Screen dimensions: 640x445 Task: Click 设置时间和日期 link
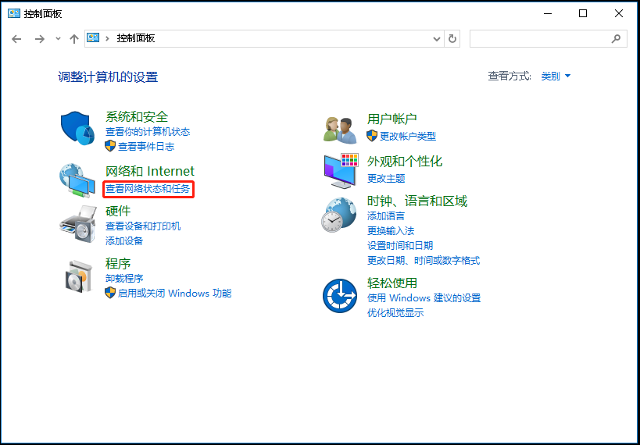coord(400,246)
